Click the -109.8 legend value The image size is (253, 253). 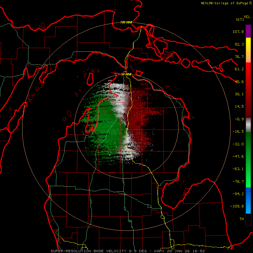coord(237,206)
